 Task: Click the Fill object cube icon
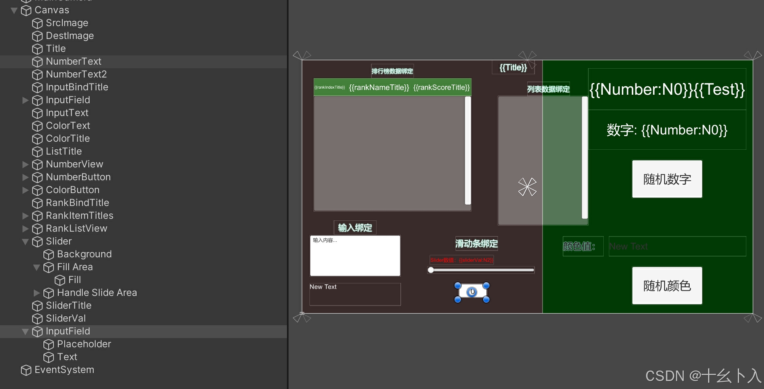[x=60, y=280]
